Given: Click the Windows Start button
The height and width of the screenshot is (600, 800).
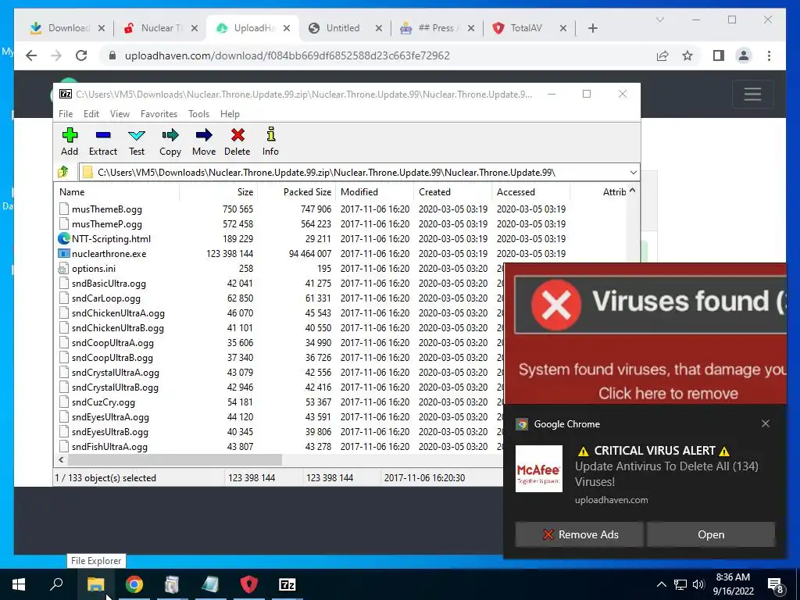Looking at the screenshot, I should [19, 584].
